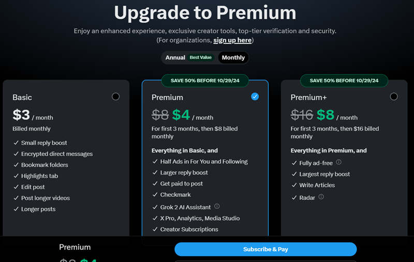
Task: Click the Fully ad-free checkmark icon
Action: [x=293, y=163]
